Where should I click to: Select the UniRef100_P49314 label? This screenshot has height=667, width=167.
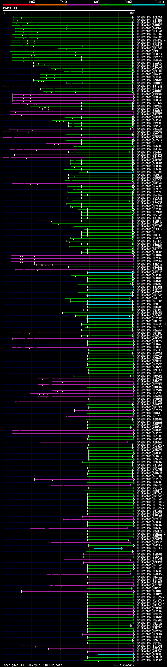150,57
